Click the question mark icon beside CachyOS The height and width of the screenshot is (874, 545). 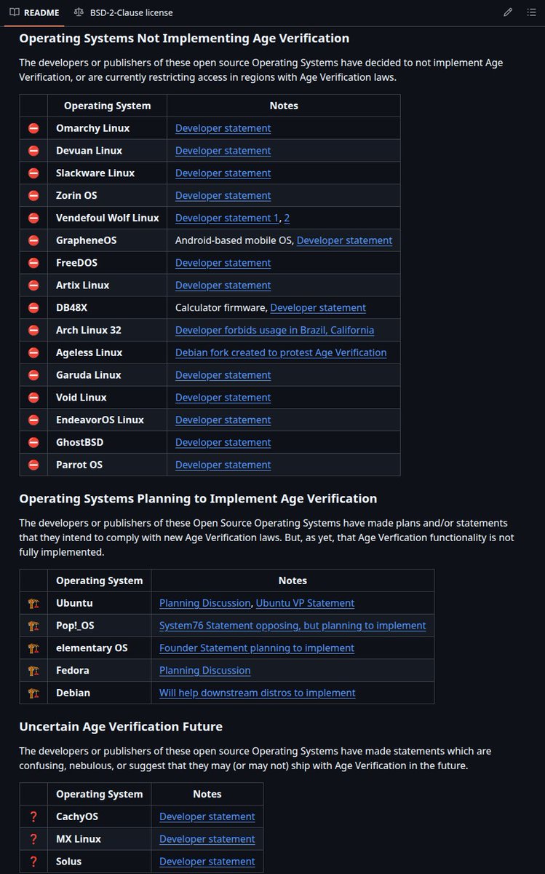[x=33, y=816]
